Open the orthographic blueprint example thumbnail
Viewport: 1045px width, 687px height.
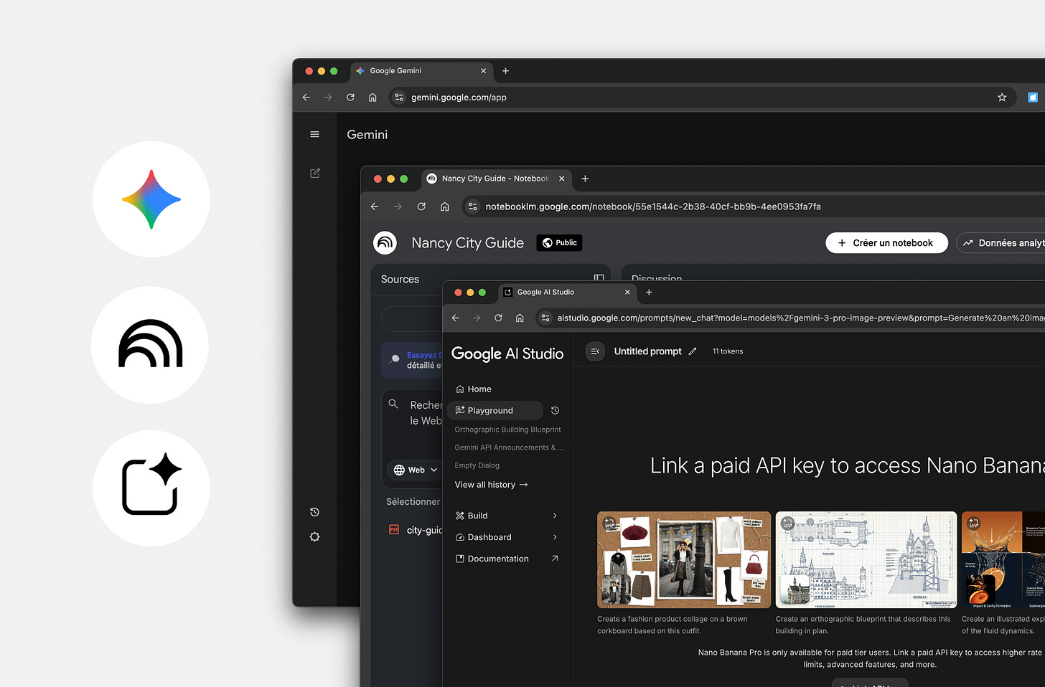pyautogui.click(x=866, y=560)
